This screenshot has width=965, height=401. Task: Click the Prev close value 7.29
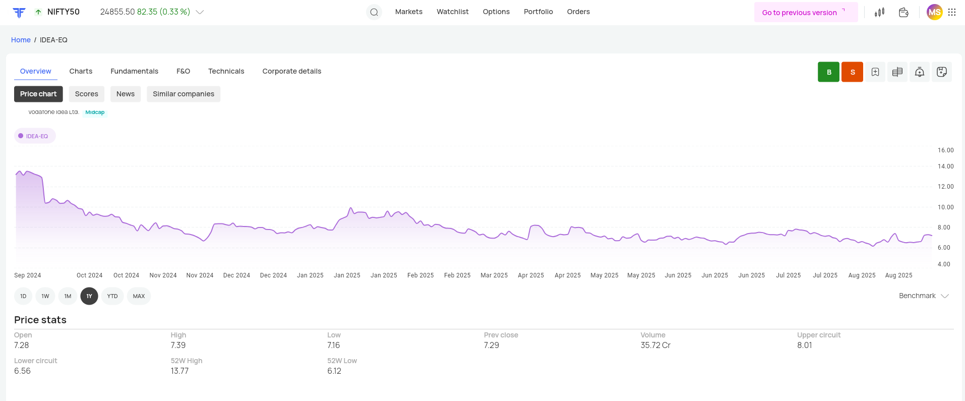coord(492,345)
